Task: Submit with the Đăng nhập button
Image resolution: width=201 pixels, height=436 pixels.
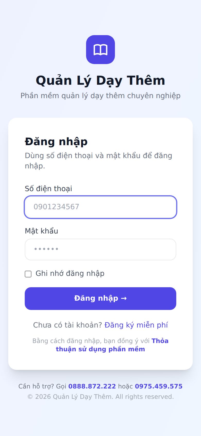Action: 100,298
